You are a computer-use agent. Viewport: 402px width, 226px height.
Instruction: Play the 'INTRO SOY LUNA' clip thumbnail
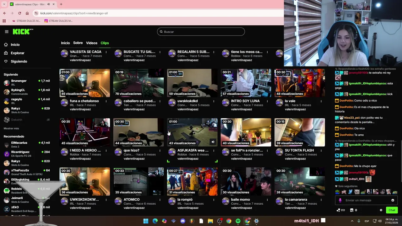(x=246, y=83)
